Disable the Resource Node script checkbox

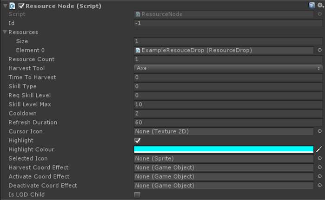tap(21, 6)
